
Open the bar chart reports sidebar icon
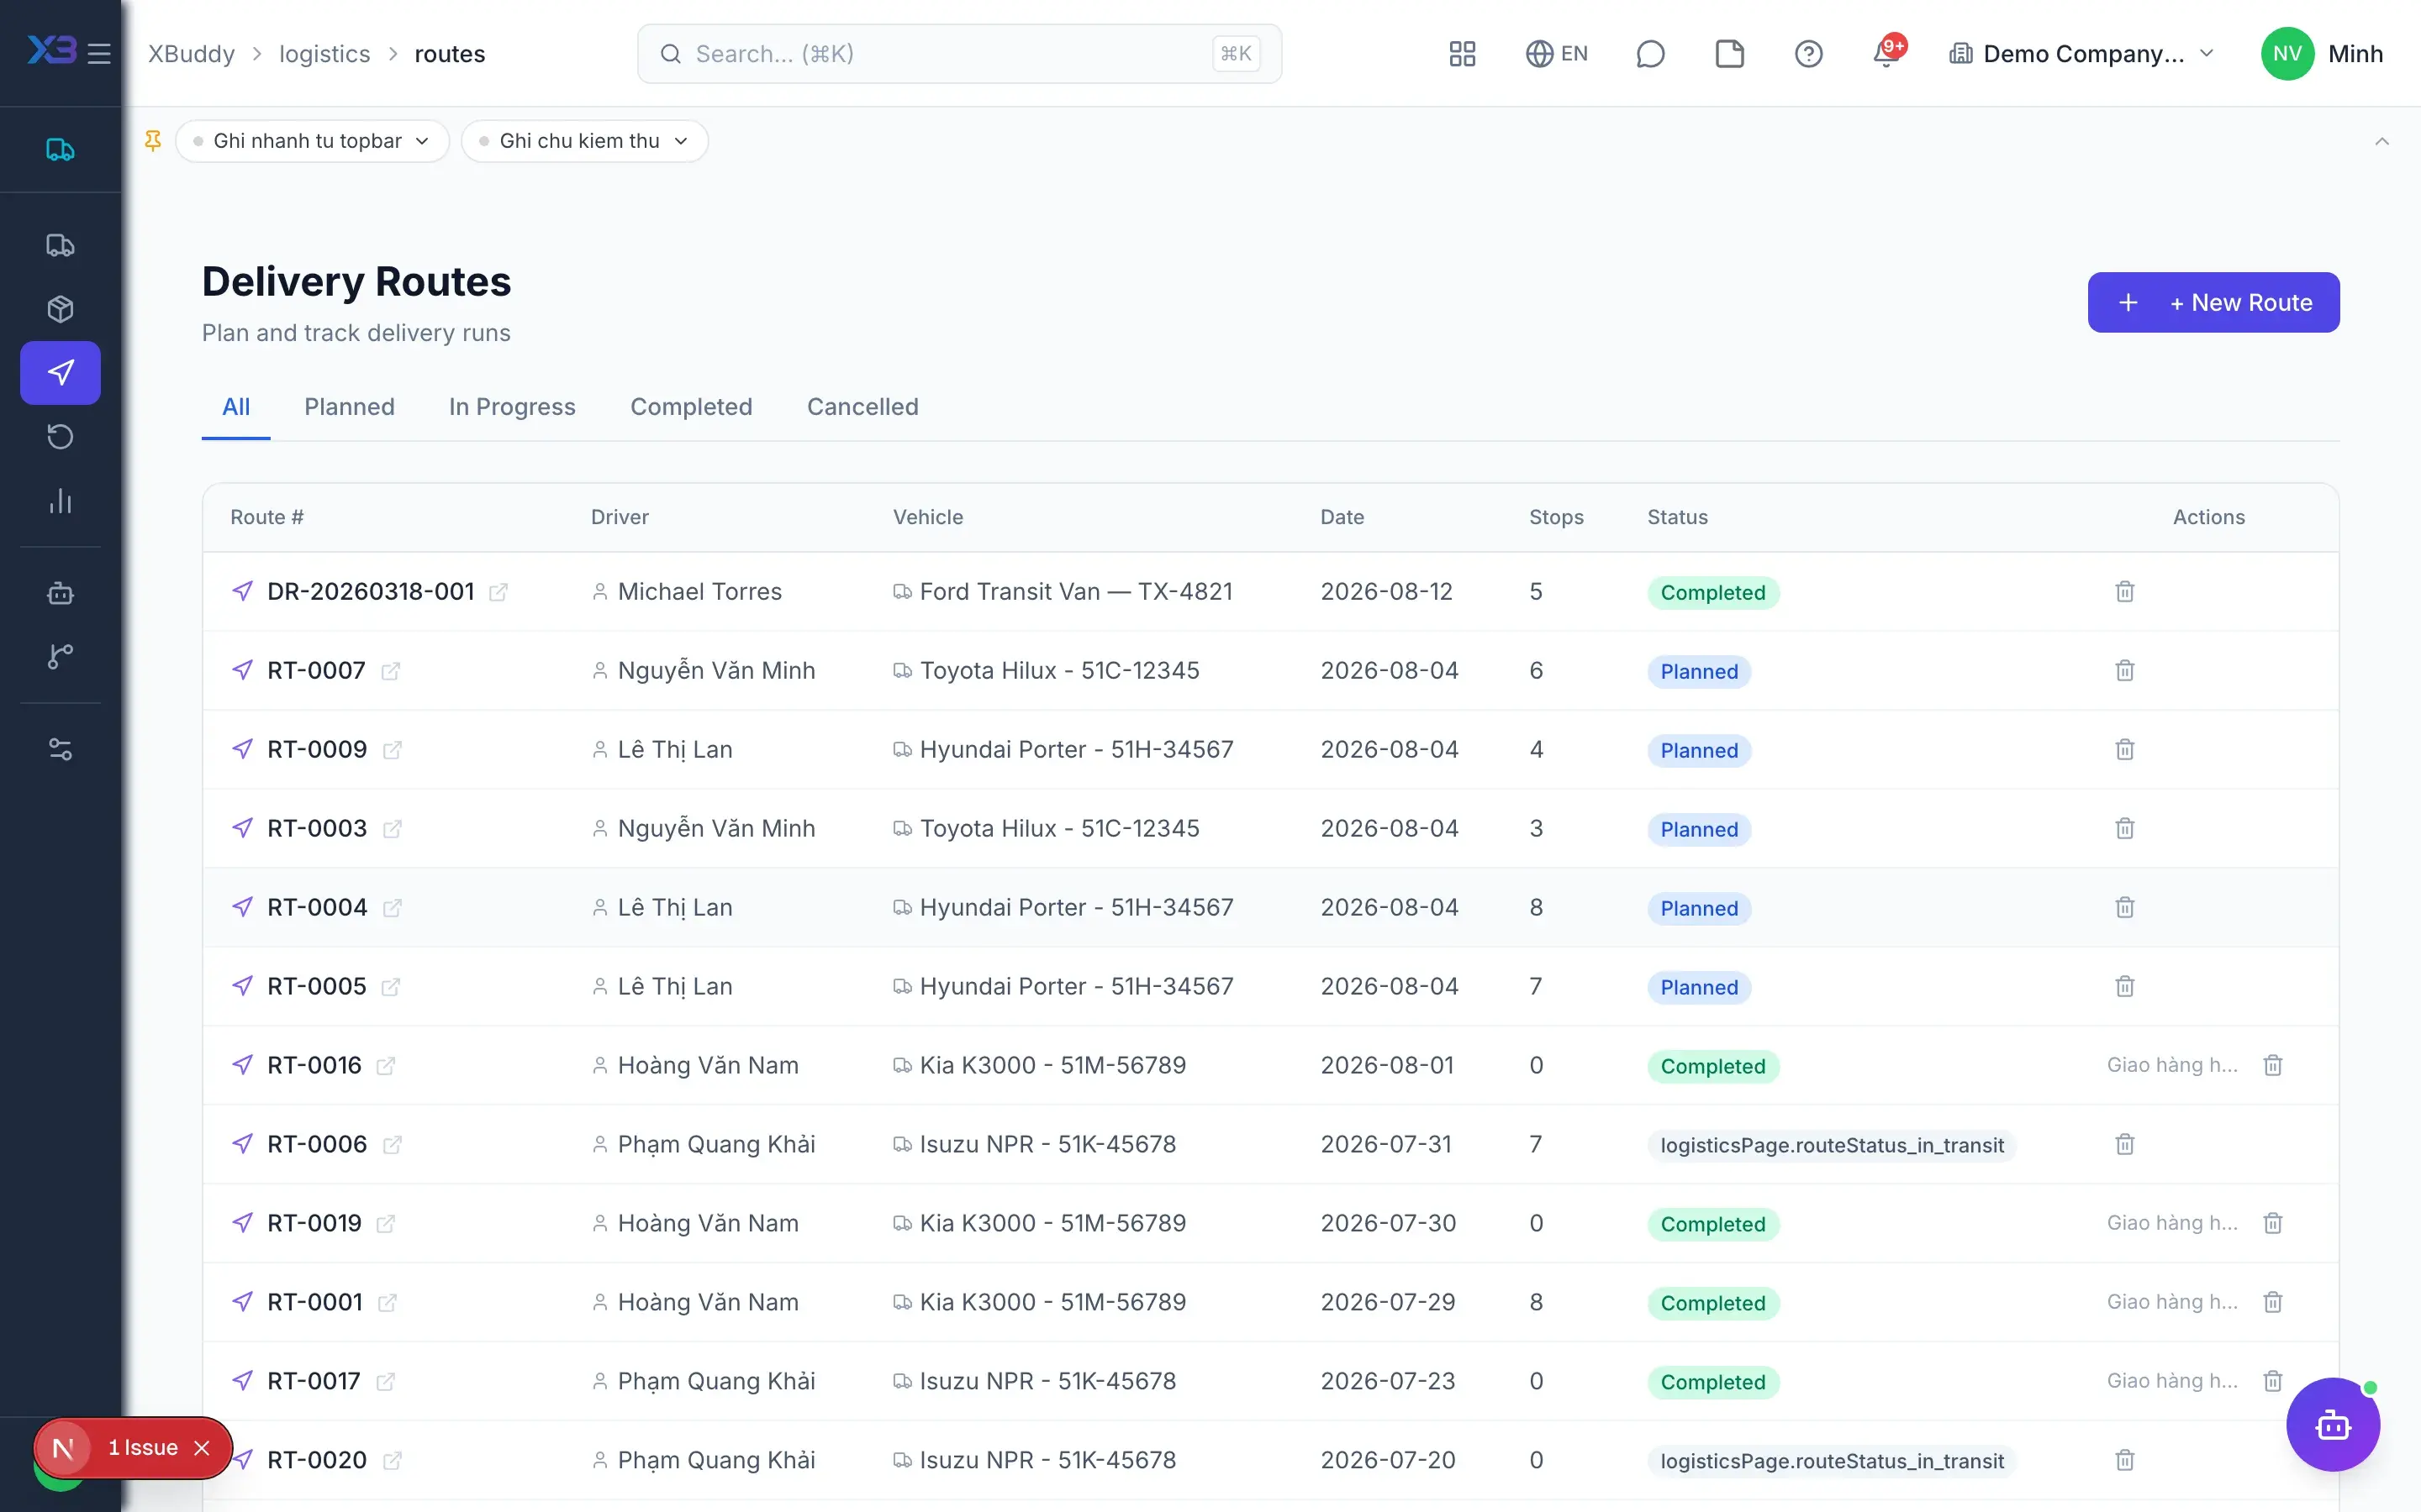point(60,500)
